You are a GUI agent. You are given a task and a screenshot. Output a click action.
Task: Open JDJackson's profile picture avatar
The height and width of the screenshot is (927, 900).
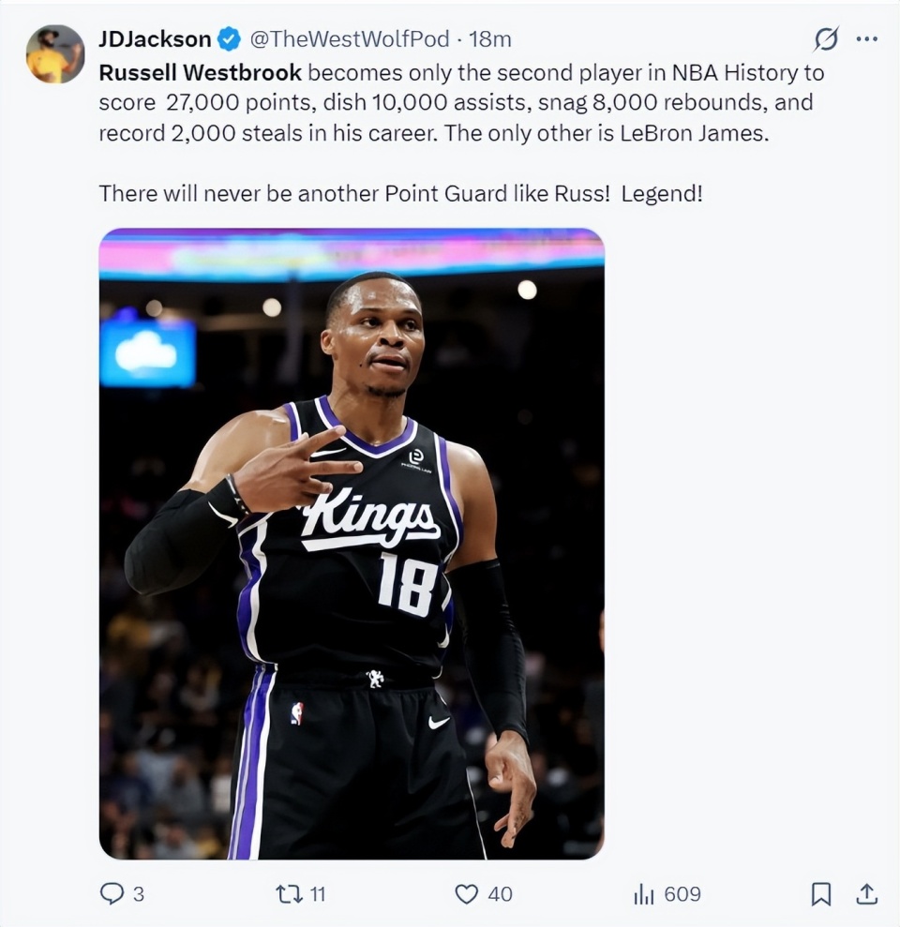coord(55,53)
